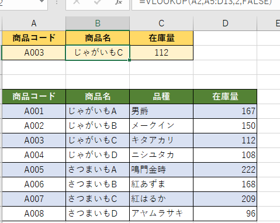The image size is (280, 223).
Task: Select cell ニシユタカ
Action: point(161,155)
